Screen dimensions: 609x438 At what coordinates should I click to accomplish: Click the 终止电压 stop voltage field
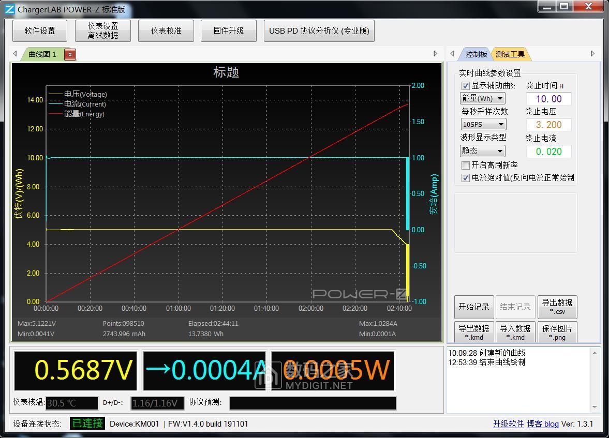click(548, 124)
